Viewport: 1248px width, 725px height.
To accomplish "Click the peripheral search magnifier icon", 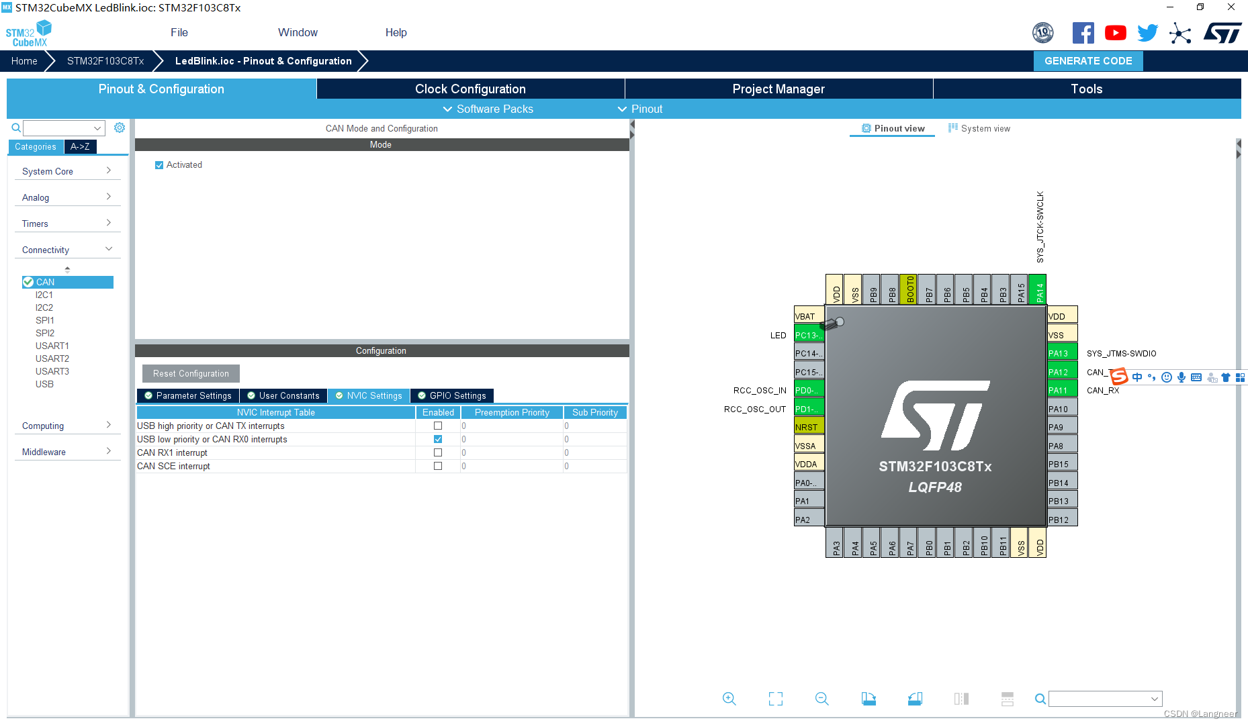I will 16,128.
